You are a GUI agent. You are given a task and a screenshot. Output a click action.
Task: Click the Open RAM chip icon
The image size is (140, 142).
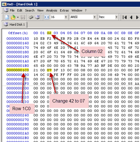(31, 17)
